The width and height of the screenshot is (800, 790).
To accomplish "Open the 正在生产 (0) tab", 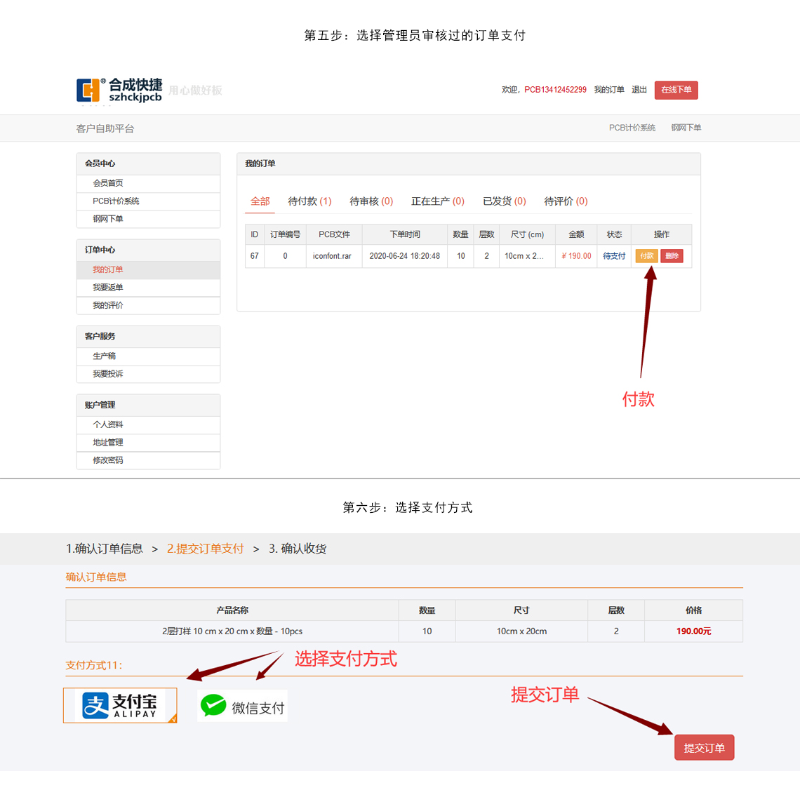I will pos(438,201).
